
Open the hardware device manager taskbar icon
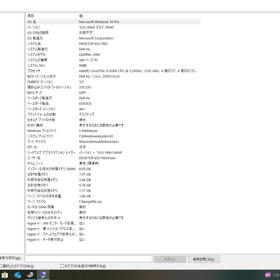pos(30,275)
